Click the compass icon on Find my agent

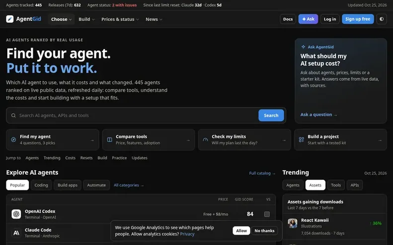pyautogui.click(x=13, y=140)
